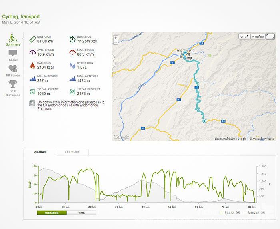Switch graph axis to DISTANCE
Screen dimensions: 280x229
pos(52,213)
